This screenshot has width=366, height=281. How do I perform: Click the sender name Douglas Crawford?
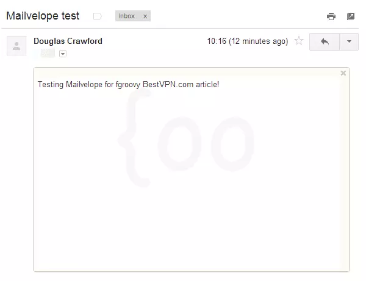pyautogui.click(x=68, y=41)
